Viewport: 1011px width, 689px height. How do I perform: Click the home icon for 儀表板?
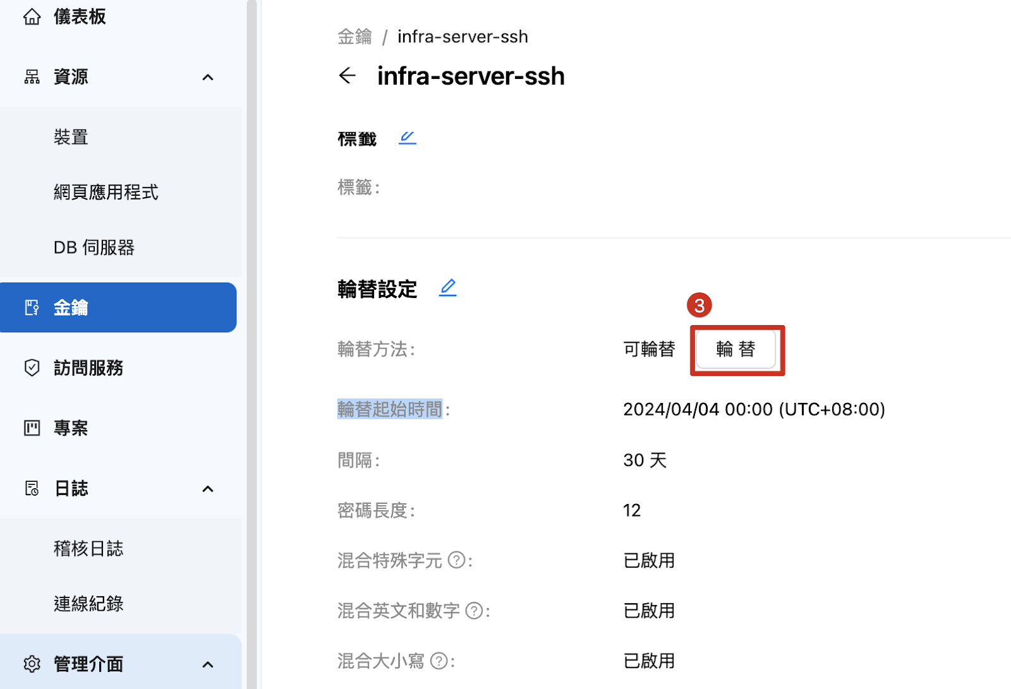pos(32,17)
